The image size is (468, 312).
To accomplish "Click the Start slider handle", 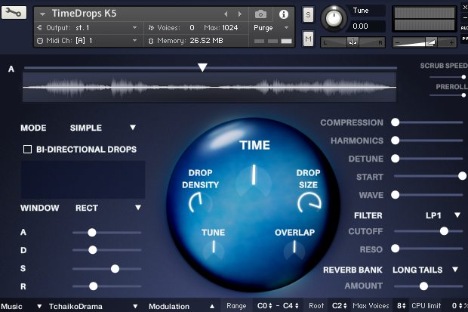I will point(462,176).
